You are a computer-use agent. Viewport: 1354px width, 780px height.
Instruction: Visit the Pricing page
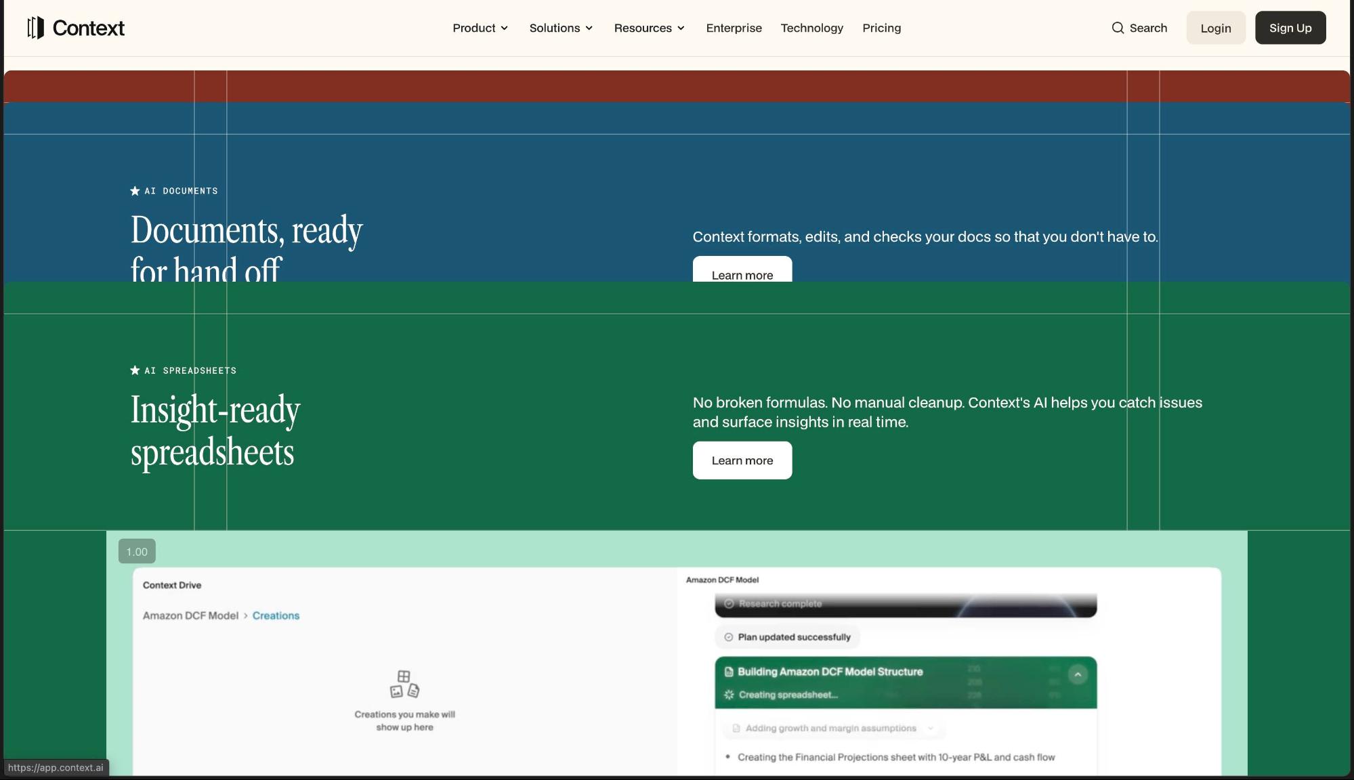click(x=881, y=28)
